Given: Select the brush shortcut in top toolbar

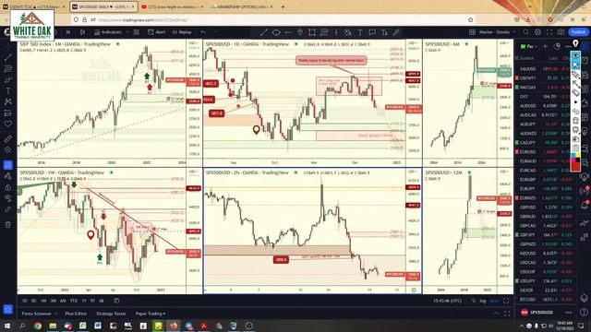Looking at the screenshot, I should click(x=396, y=33).
